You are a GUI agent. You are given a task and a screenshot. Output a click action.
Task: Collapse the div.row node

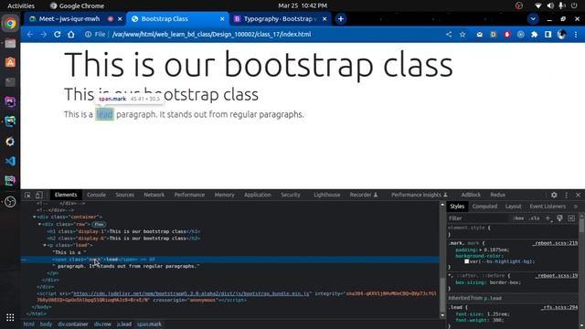39,224
